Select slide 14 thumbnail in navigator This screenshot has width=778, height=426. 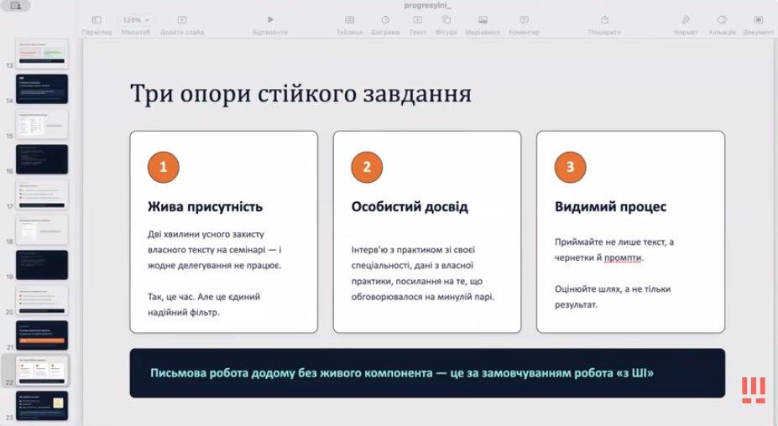[x=42, y=89]
